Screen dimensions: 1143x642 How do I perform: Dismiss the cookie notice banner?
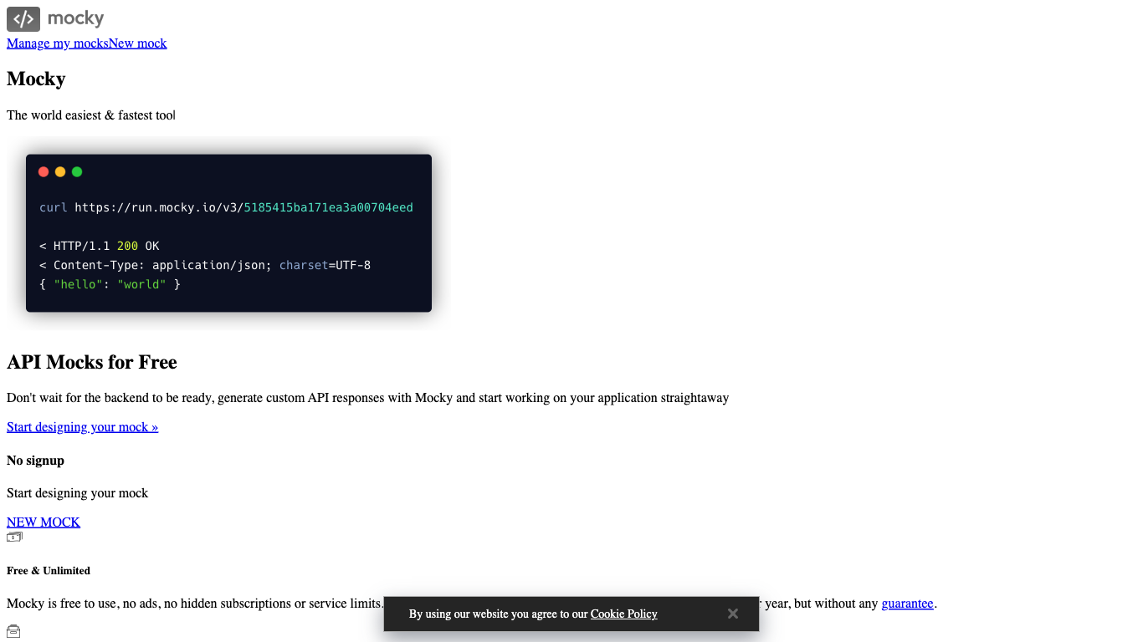[x=733, y=614]
